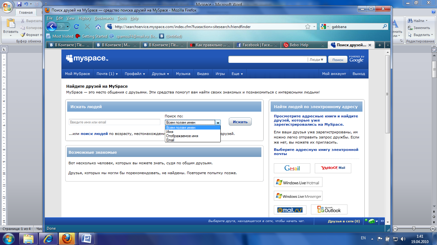Viewport: 437px width, 245px height.
Task: Click the Firefox forward arrow button
Action: [61, 26]
